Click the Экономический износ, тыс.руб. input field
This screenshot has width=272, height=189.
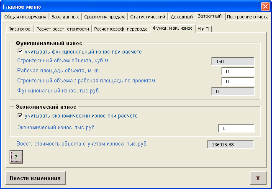(236, 128)
